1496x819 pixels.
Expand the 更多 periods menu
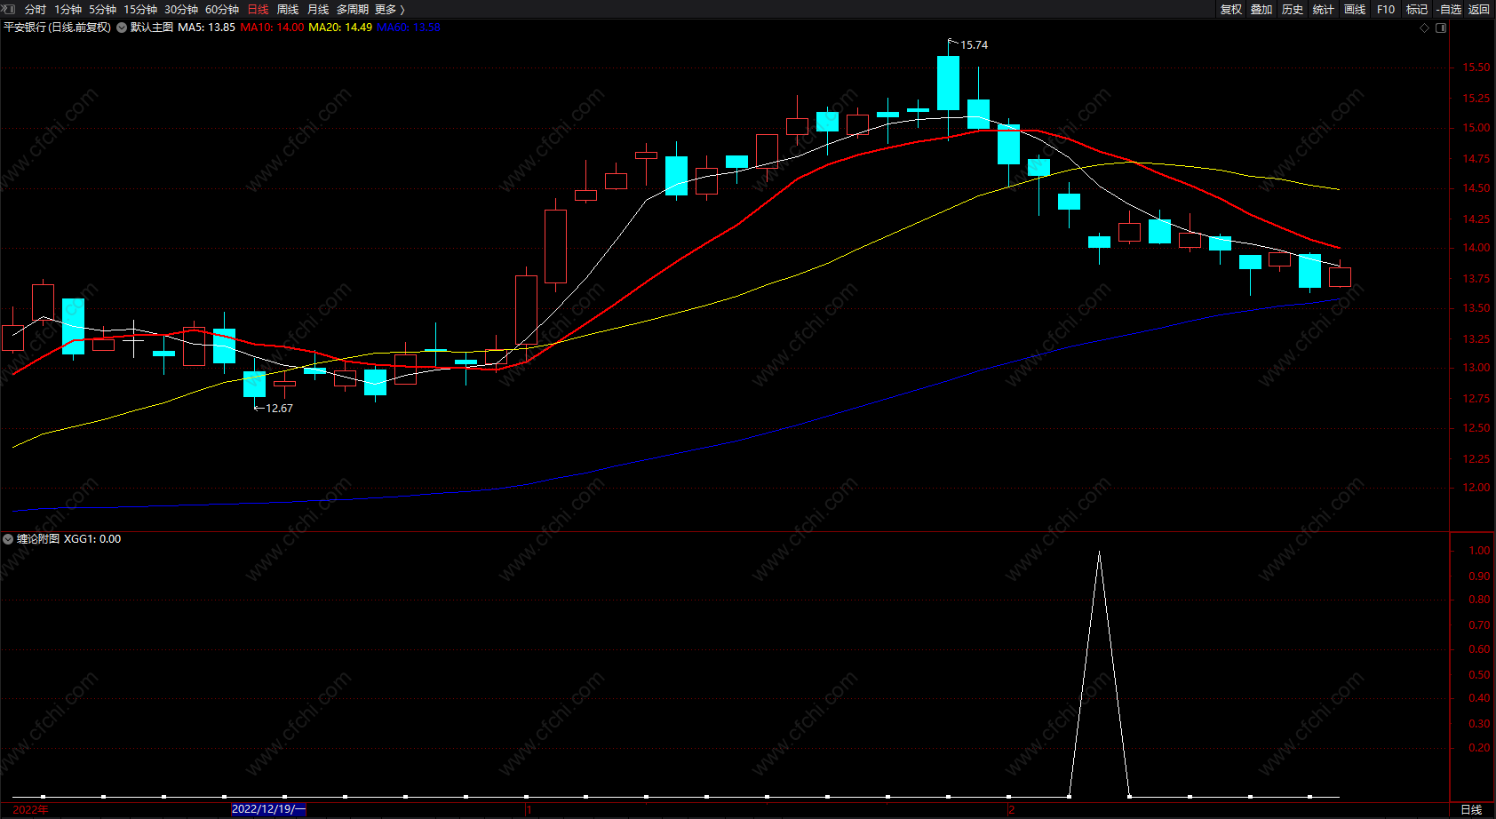pyautogui.click(x=389, y=10)
